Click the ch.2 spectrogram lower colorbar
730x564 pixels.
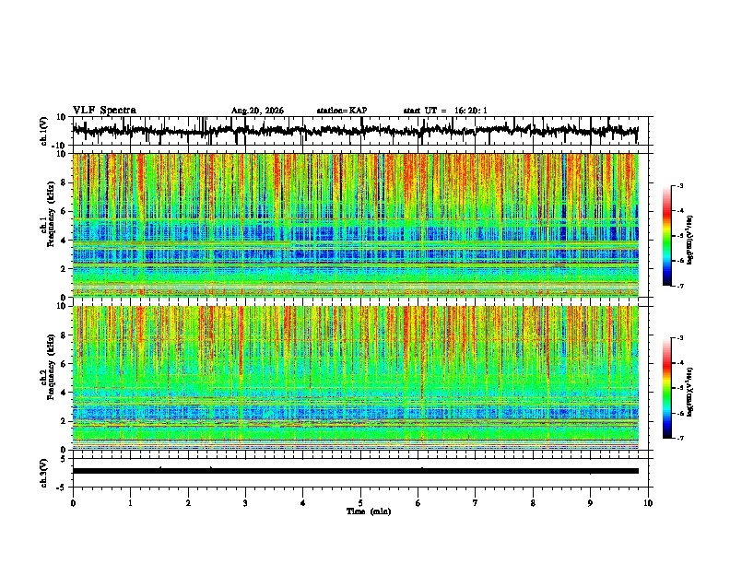(666, 388)
